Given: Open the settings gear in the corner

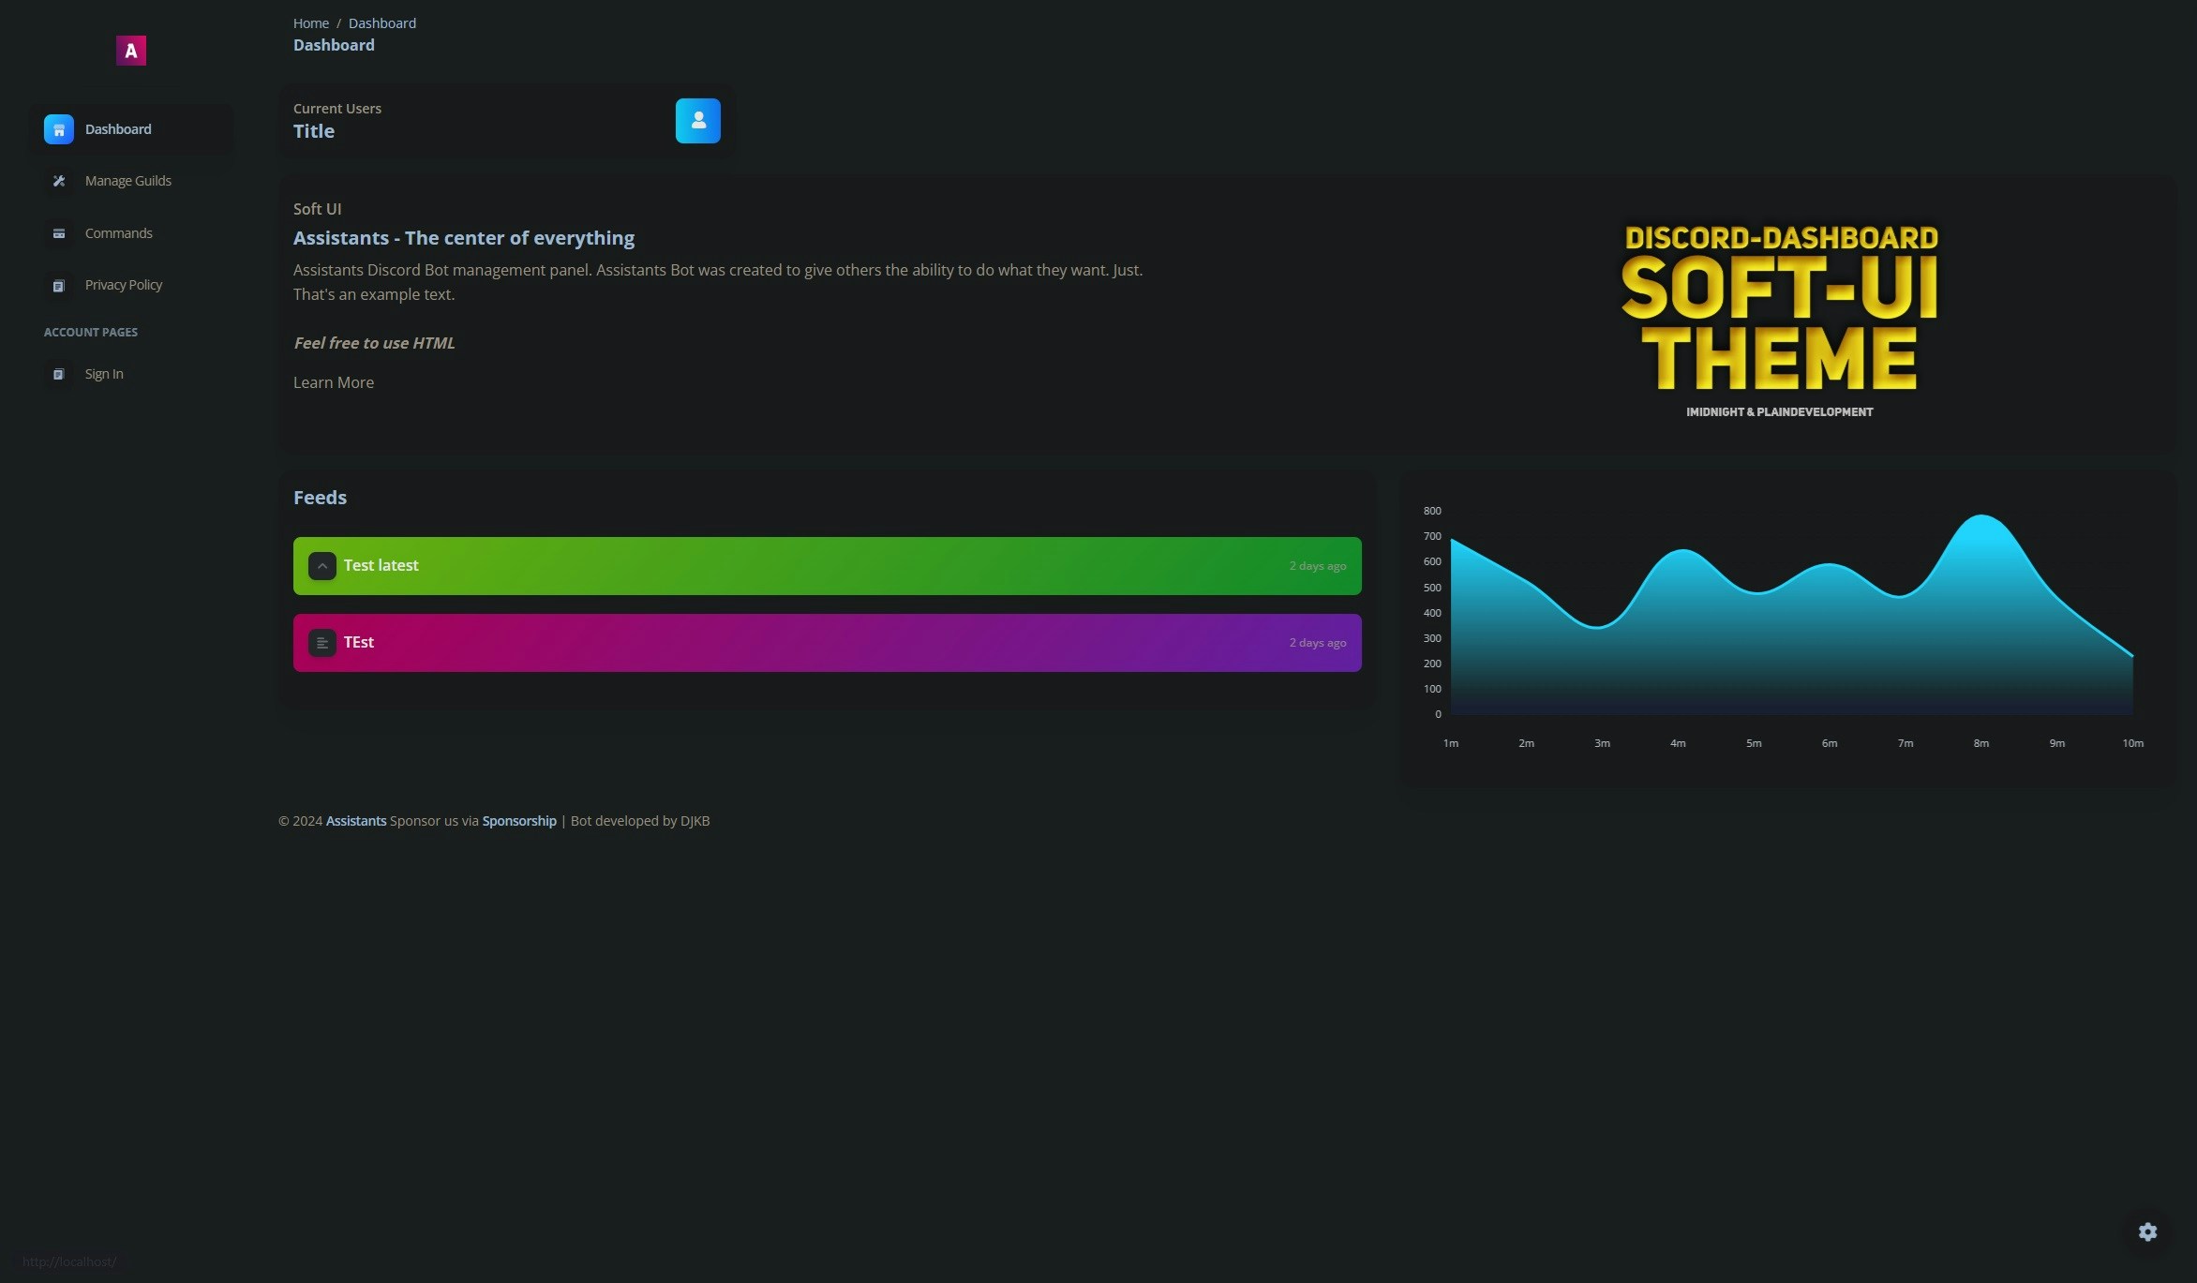Looking at the screenshot, I should (x=2147, y=1231).
